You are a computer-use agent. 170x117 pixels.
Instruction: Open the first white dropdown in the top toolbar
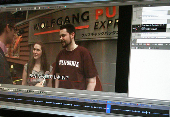point(16,9)
